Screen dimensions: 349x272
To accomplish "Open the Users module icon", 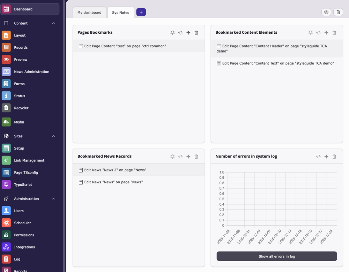I will coord(6,211).
